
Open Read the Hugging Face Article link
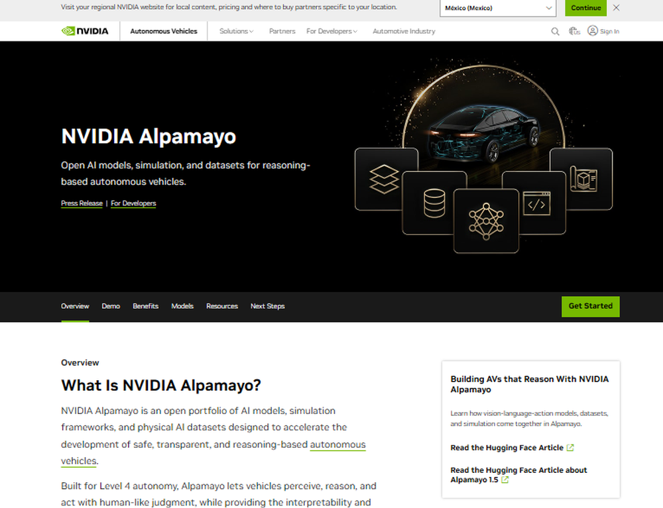click(507, 447)
